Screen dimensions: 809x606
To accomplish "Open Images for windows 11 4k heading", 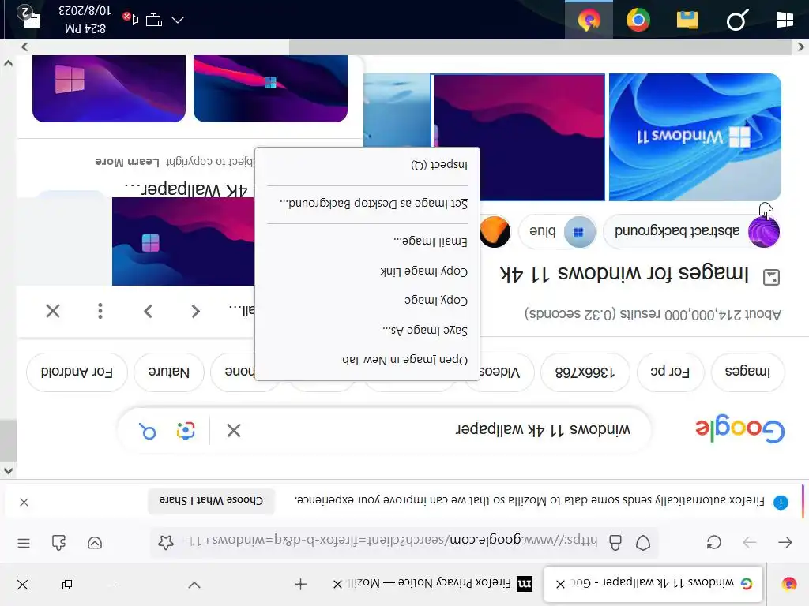I will pos(624,274).
